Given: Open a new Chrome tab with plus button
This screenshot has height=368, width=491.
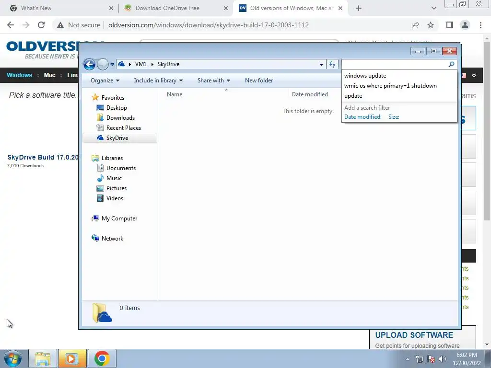Looking at the screenshot, I should pos(359,9).
